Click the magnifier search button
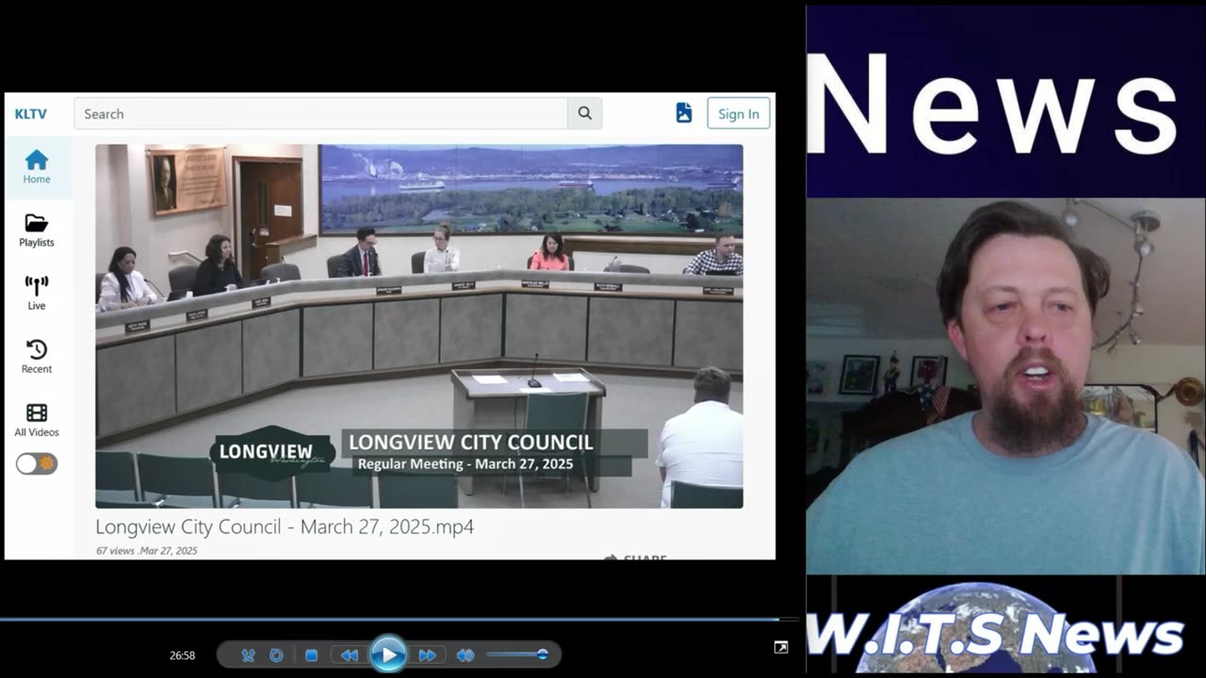This screenshot has width=1206, height=678. [585, 114]
